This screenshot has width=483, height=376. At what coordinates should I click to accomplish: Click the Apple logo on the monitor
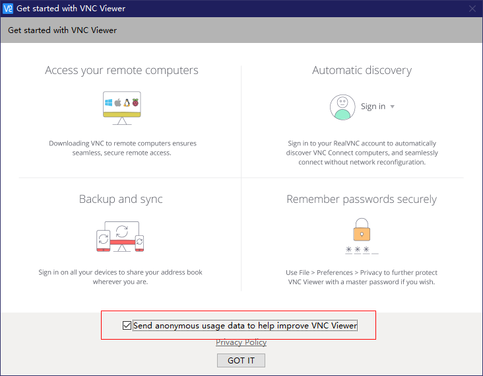pyautogui.click(x=117, y=102)
